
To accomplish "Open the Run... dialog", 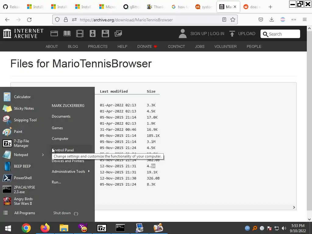I will (x=56, y=182).
